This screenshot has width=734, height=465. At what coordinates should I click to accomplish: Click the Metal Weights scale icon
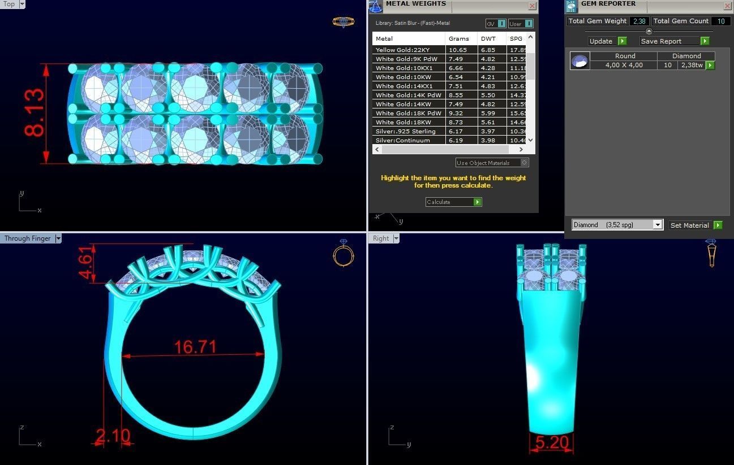click(375, 6)
